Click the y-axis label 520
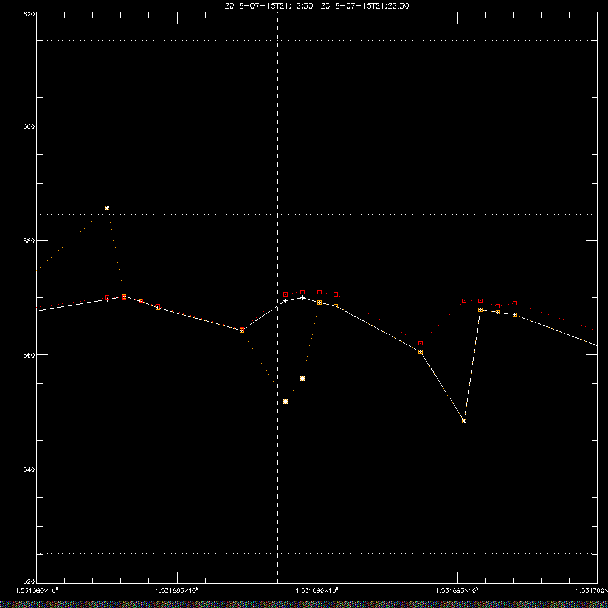The image size is (608, 608). point(29,582)
